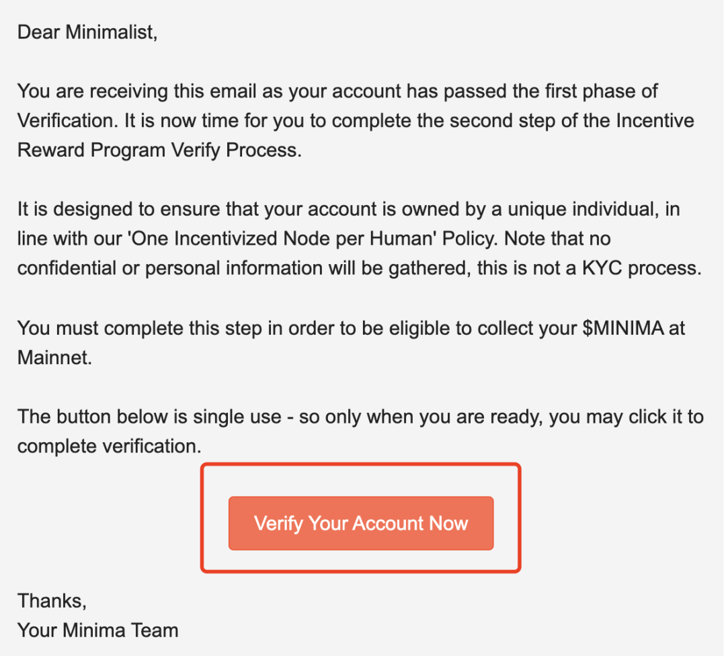Click 'Reward Program Verify Process.' text

(160, 151)
